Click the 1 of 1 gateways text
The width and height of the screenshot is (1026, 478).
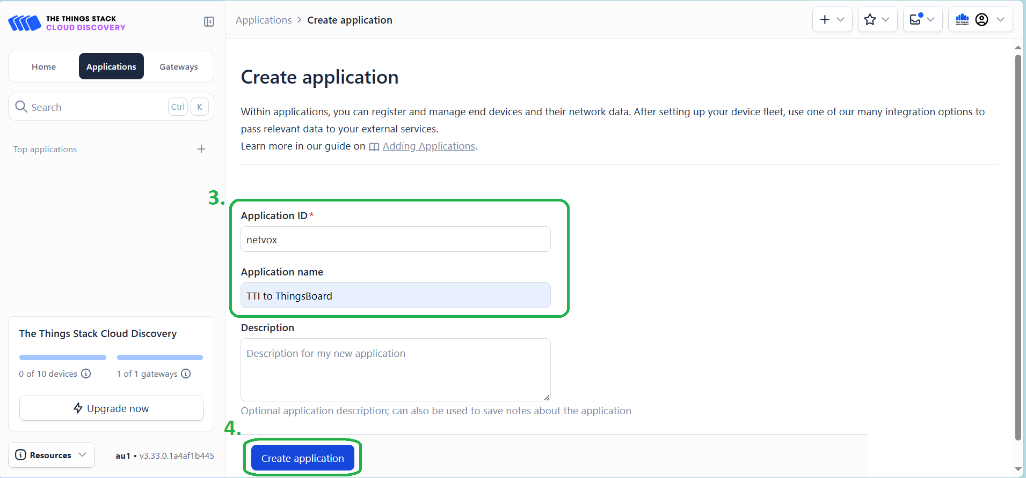pyautogui.click(x=147, y=374)
